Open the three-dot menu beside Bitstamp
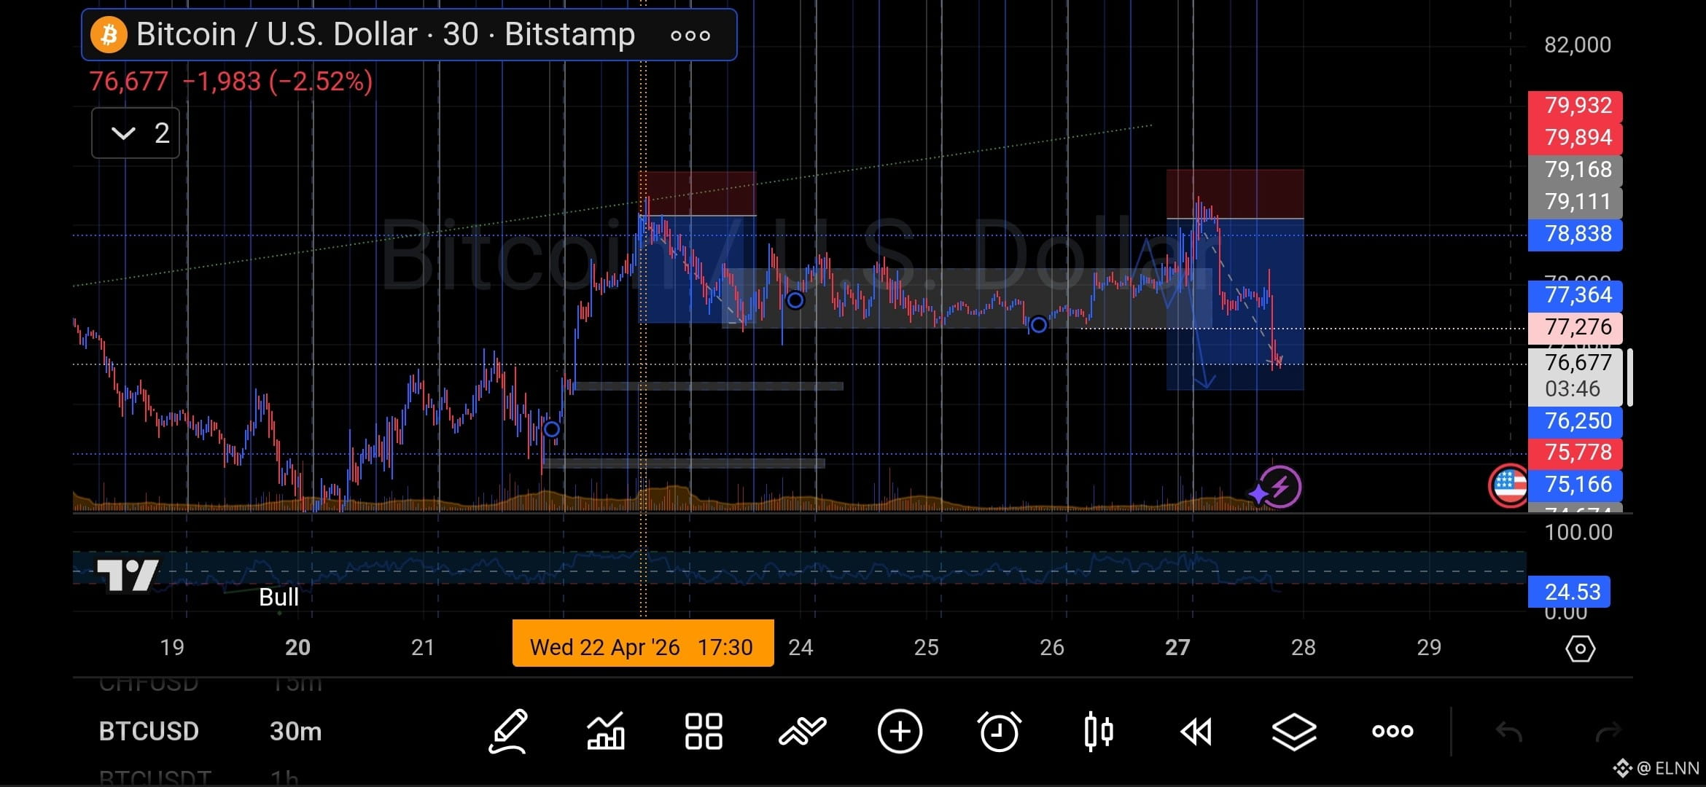 click(x=690, y=35)
